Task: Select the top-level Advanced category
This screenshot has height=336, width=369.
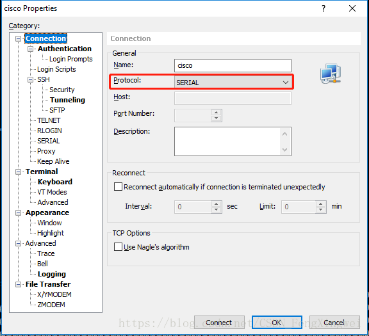Action: tap(41, 243)
